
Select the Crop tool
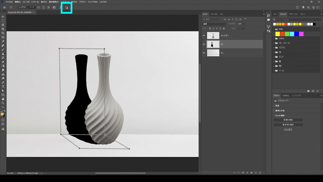click(3, 33)
